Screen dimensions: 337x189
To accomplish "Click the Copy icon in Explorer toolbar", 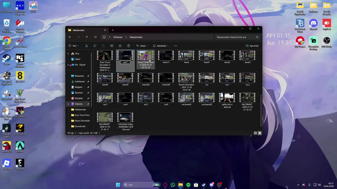I will point(95,46).
